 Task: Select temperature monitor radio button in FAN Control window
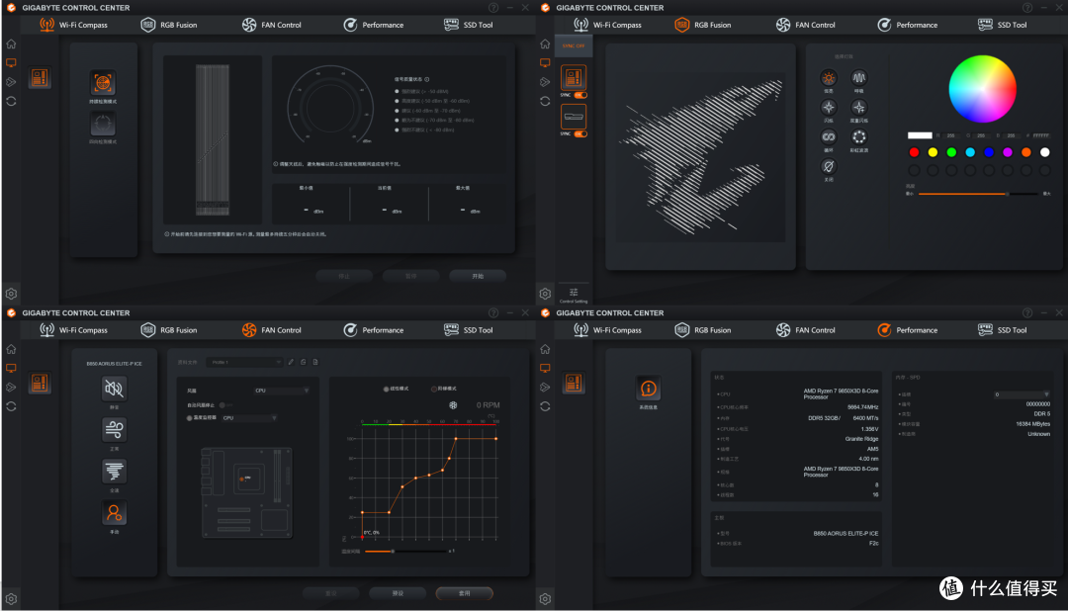(x=189, y=418)
